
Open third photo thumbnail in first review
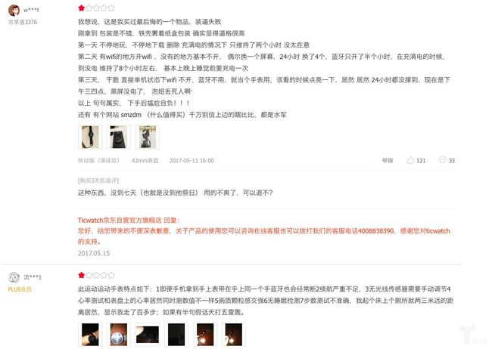[x=148, y=137]
